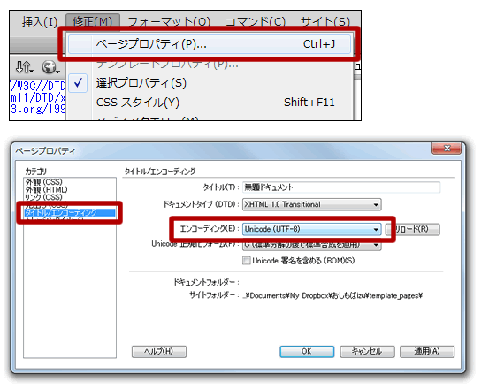Open the 修正(M) menu
Image resolution: width=481 pixels, height=389 pixels.
(x=93, y=21)
